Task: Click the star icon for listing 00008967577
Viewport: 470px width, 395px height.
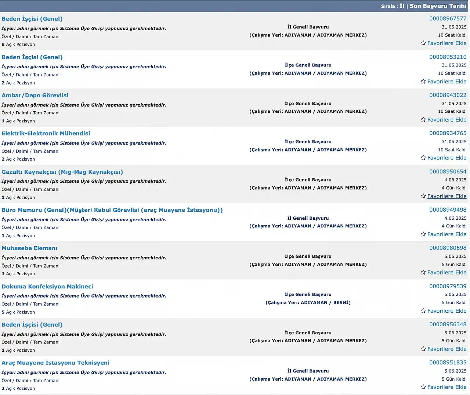Action: (423, 43)
